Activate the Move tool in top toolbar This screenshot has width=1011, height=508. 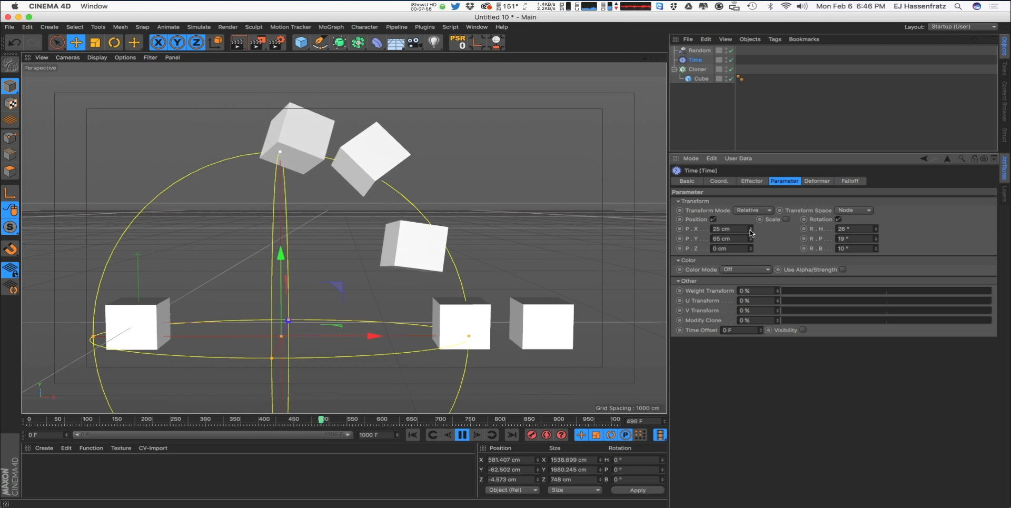click(x=76, y=43)
